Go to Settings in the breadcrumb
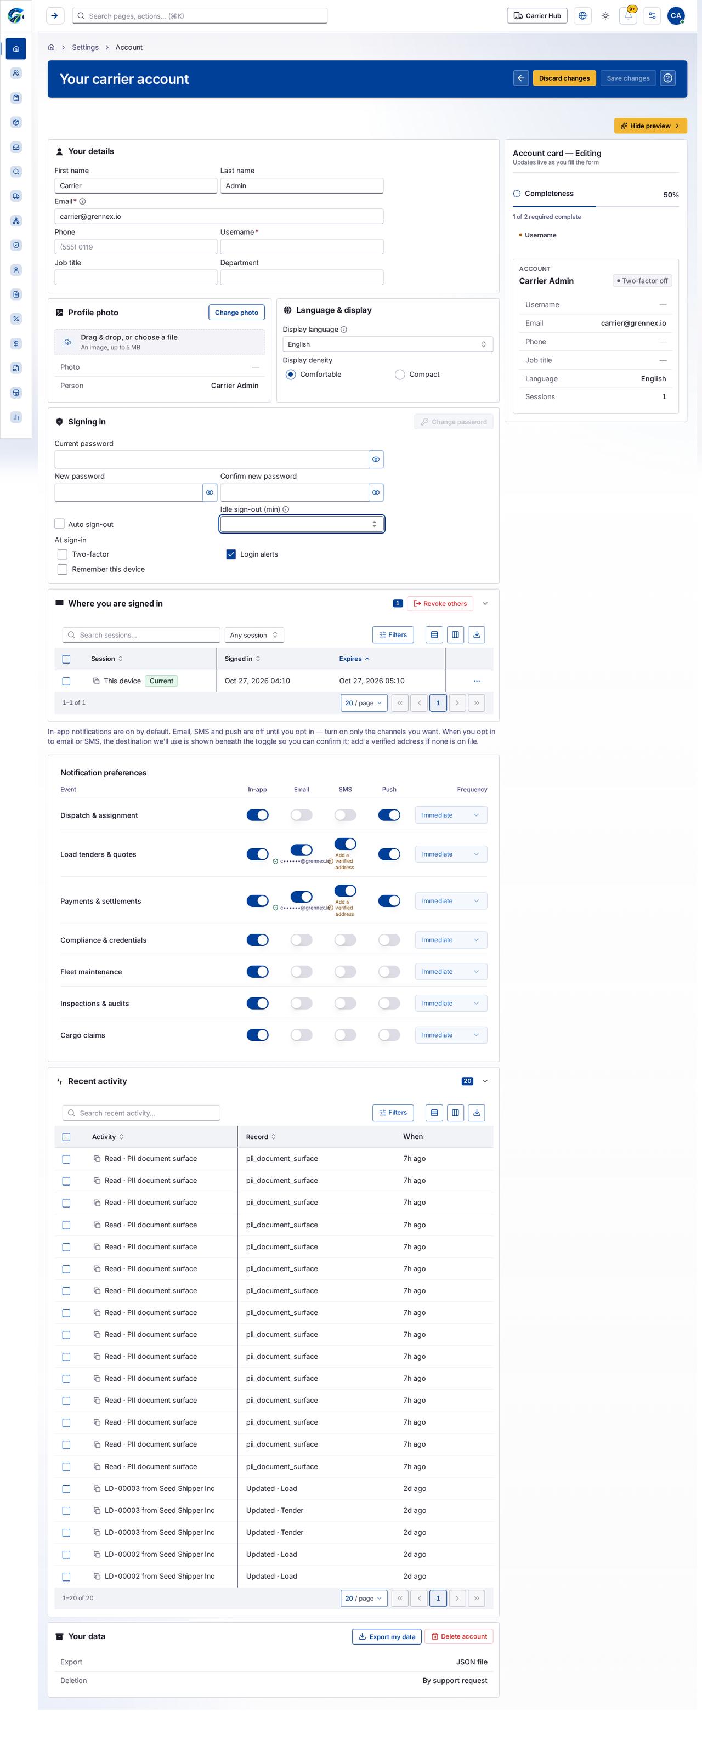The image size is (702, 1740). [x=85, y=47]
